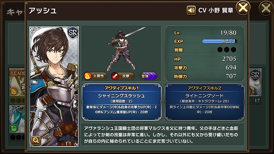Open the アクティブスキル2 ライトニングソード panel

point(204,102)
